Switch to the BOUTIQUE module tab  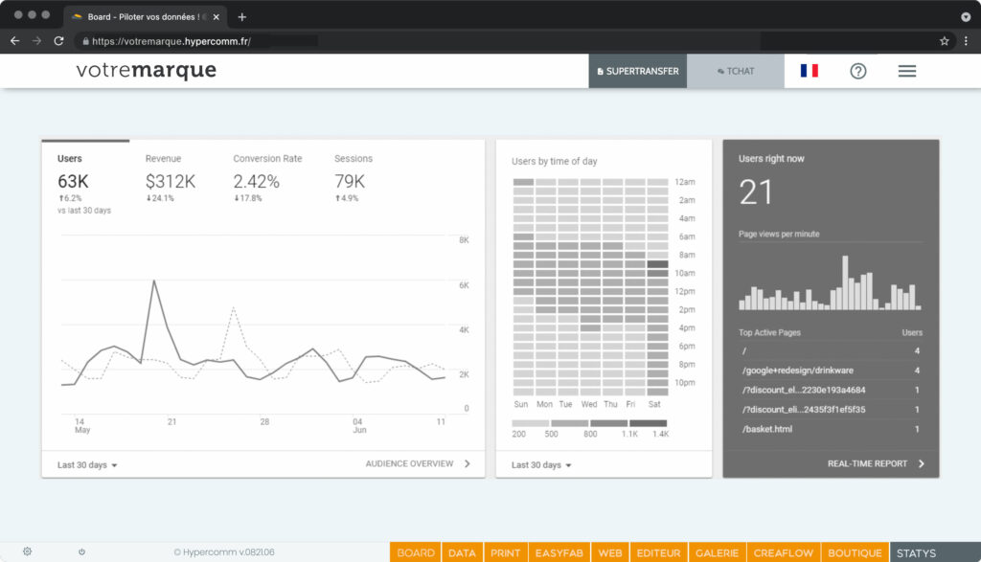pos(855,552)
